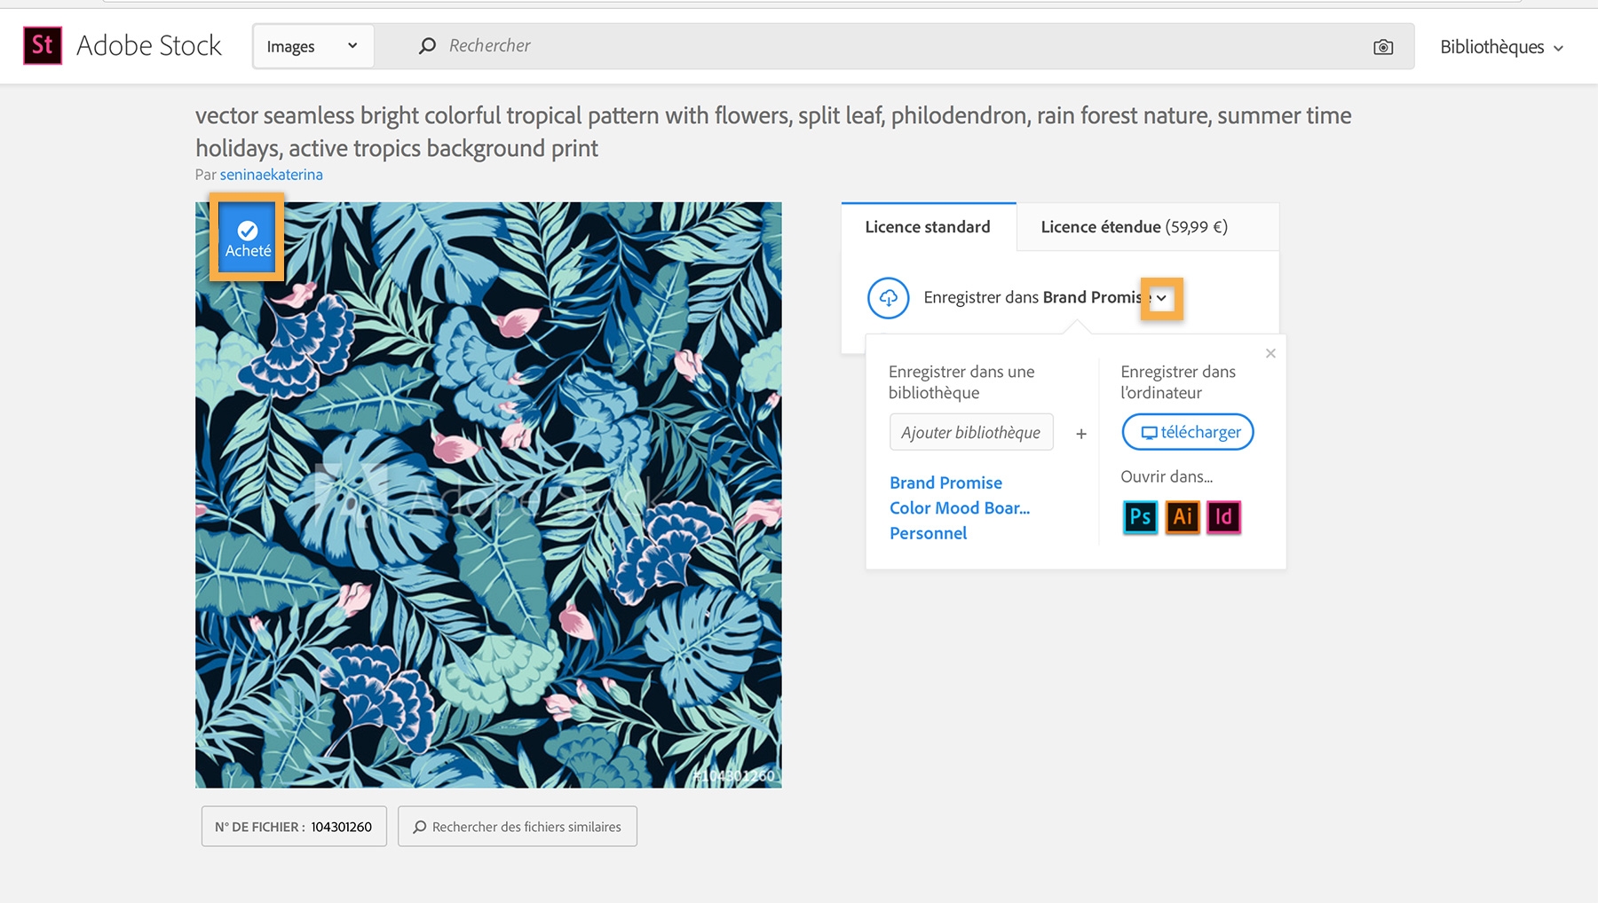This screenshot has height=903, width=1598.
Task: Toggle the Acheté purchased badge
Action: [248, 239]
